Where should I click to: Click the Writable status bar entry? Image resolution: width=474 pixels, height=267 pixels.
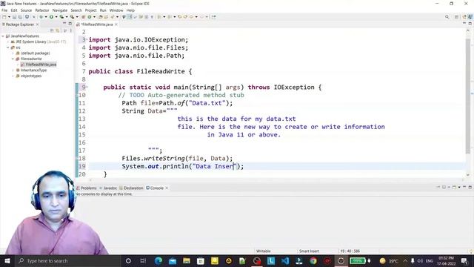point(264,251)
